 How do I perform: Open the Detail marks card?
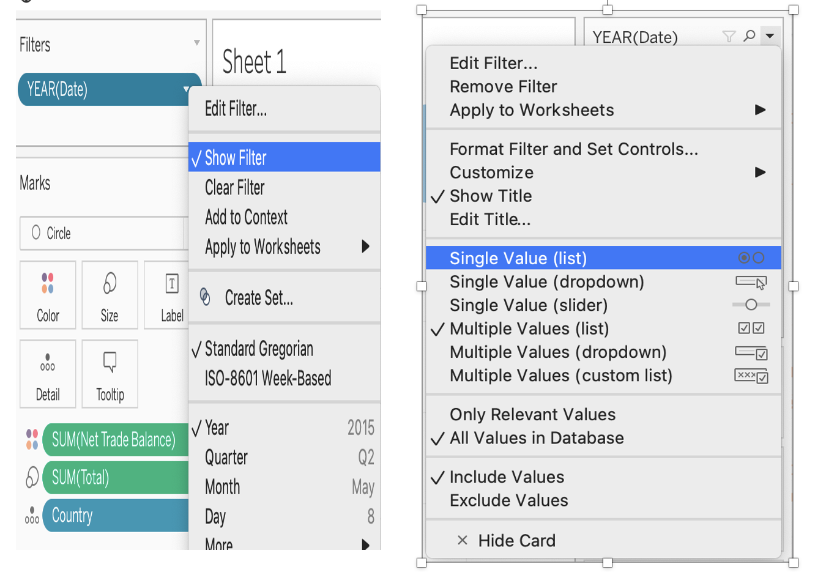coord(48,374)
